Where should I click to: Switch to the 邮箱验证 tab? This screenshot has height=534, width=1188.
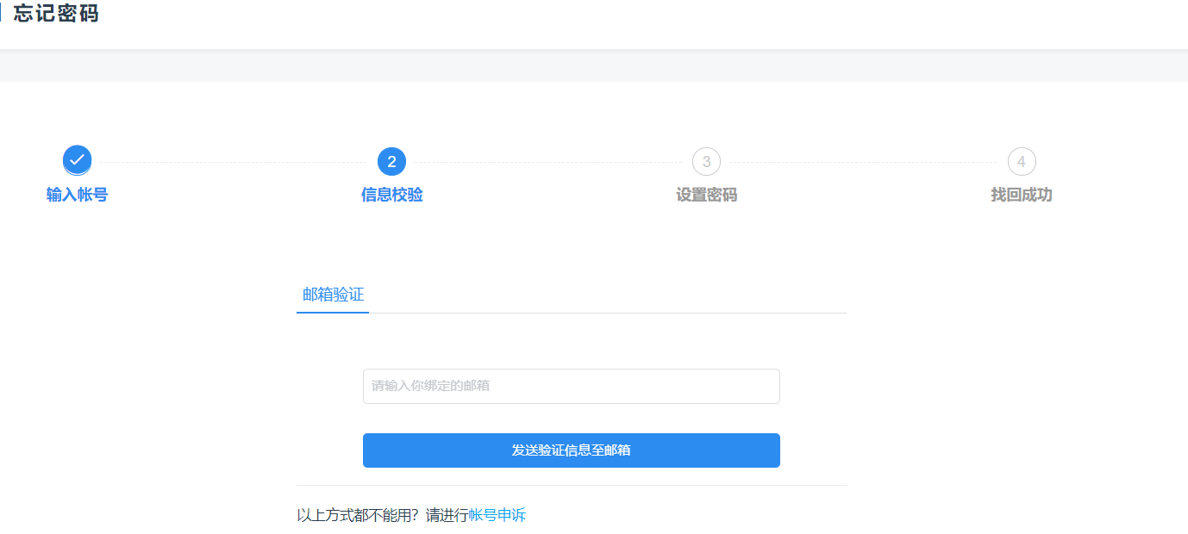333,295
